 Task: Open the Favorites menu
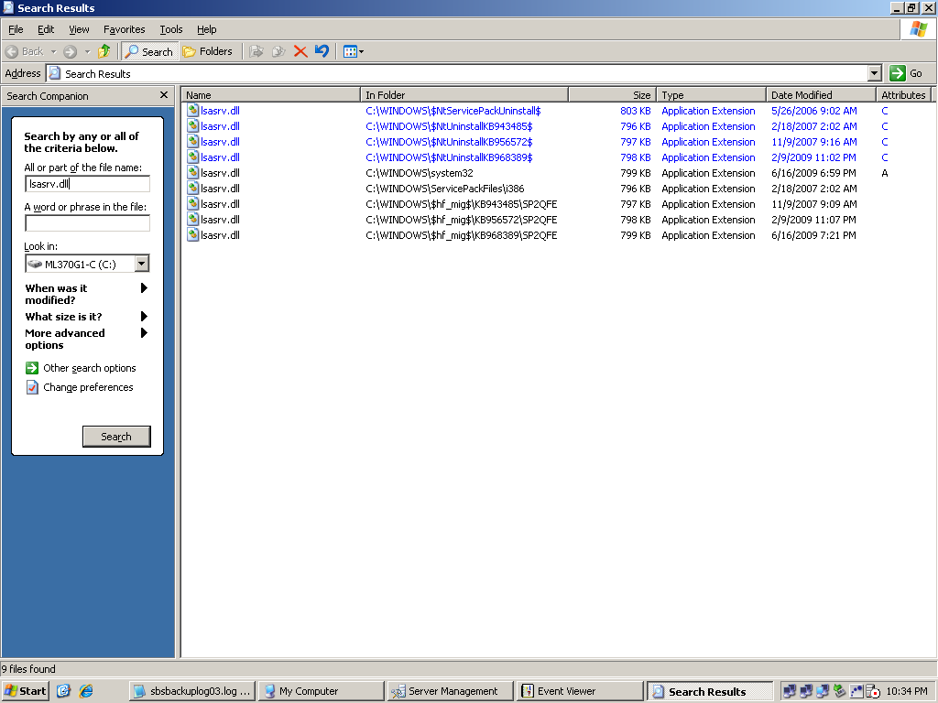[124, 29]
